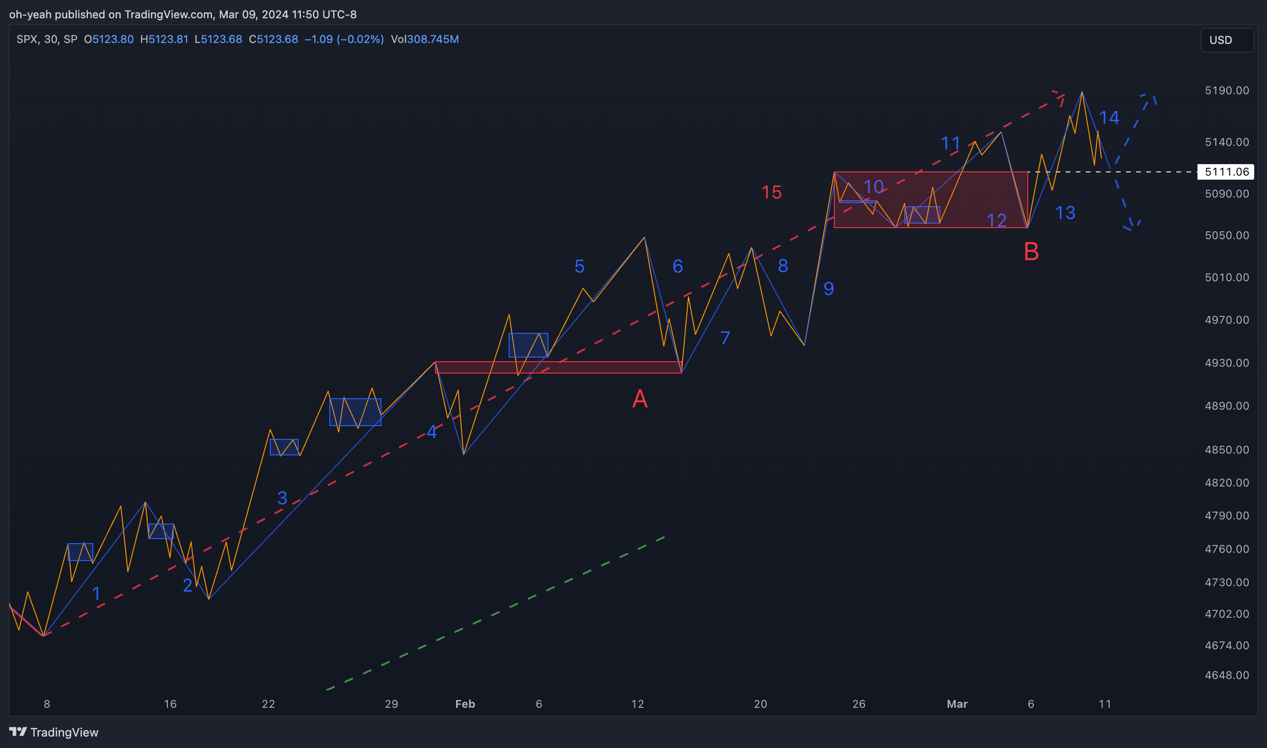Image resolution: width=1267 pixels, height=748 pixels.
Task: Click the blue wave number 5 label
Action: click(580, 267)
